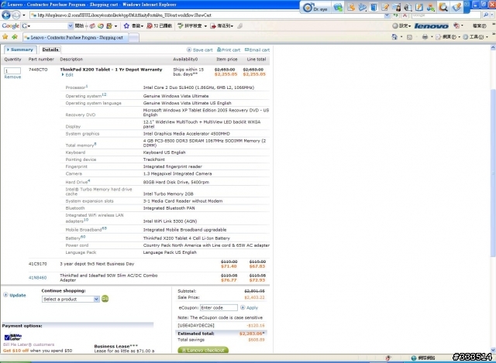Open a new blank browser tab
496x363 pixels.
[x=134, y=38]
